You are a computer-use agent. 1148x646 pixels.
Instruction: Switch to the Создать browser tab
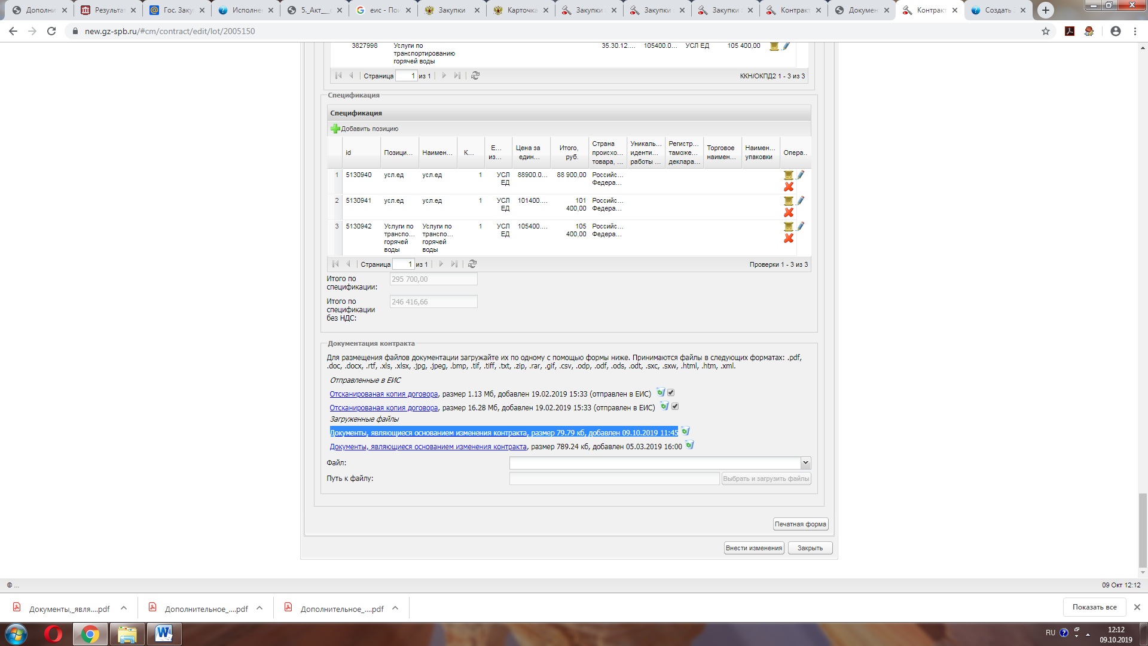[997, 10]
